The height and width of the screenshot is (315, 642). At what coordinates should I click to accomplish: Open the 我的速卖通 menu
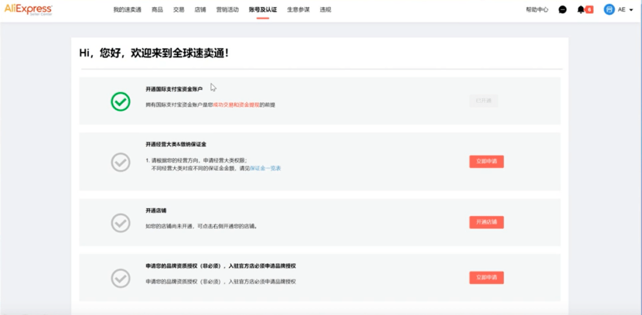(x=127, y=10)
